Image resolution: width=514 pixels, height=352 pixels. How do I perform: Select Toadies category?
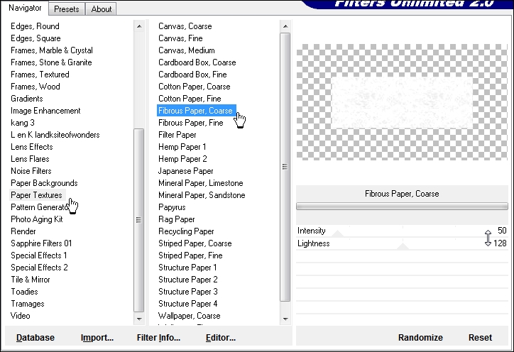[x=25, y=292]
